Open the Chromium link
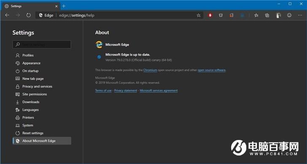The height and width of the screenshot is (164, 307). [150, 70]
